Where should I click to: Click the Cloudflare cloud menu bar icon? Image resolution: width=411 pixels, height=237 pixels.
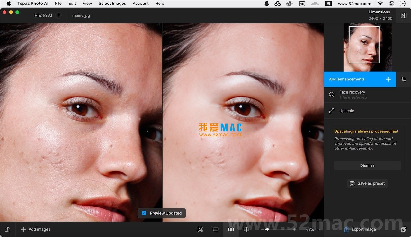(x=315, y=4)
